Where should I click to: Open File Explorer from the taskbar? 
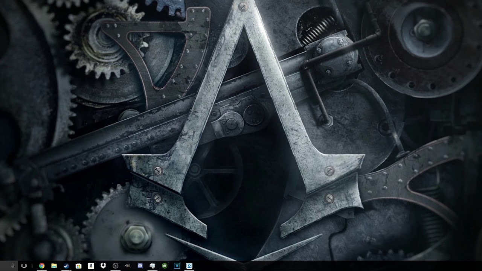click(x=54, y=266)
